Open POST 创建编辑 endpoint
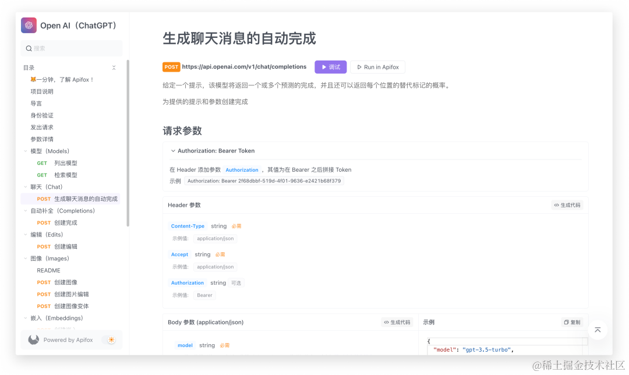Screen dimensions: 629x375 71,247
